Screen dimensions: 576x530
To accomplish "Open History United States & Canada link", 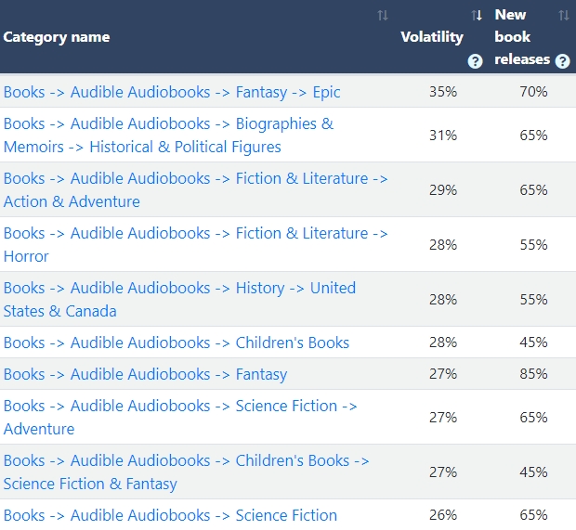I will pyautogui.click(x=179, y=300).
